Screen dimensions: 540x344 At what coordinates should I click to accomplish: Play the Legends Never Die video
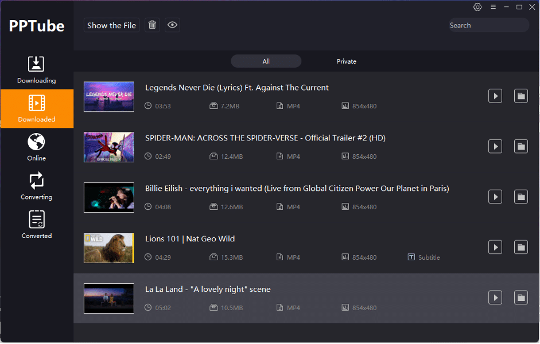click(x=495, y=96)
